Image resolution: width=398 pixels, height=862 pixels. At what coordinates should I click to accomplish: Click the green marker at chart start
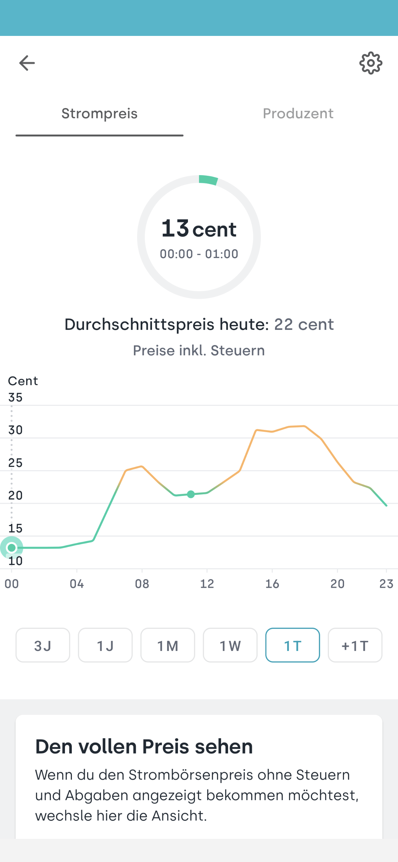pos(12,548)
